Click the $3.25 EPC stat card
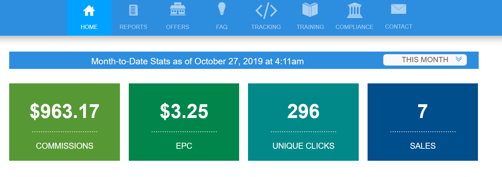 pyautogui.click(x=184, y=122)
